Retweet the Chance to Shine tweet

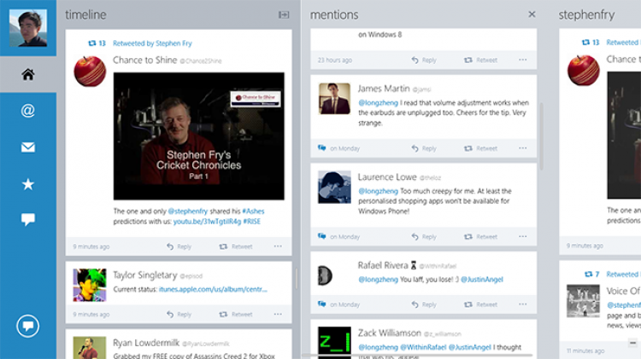pos(236,246)
